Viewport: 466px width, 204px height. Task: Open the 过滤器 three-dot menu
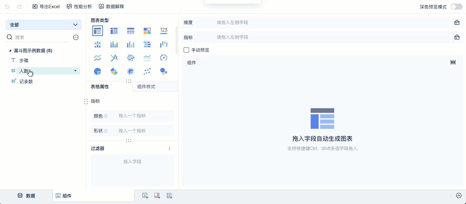coord(169,148)
